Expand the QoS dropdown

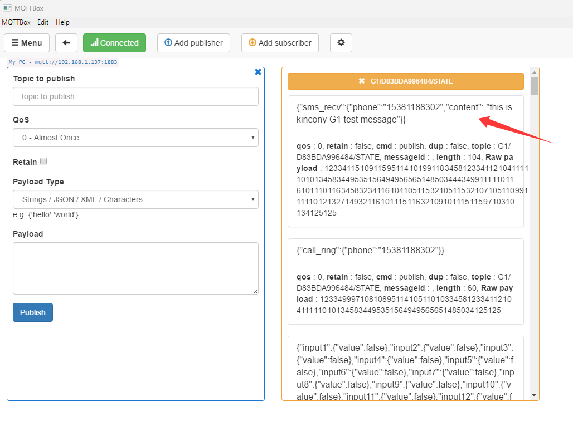[135, 138]
